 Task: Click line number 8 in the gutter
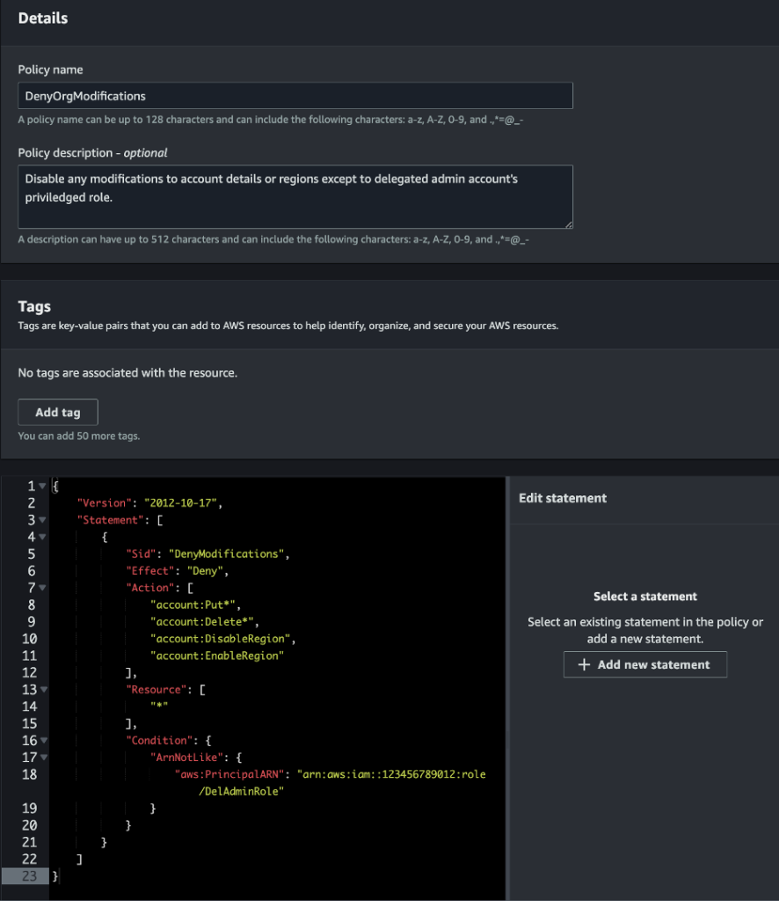click(x=31, y=604)
